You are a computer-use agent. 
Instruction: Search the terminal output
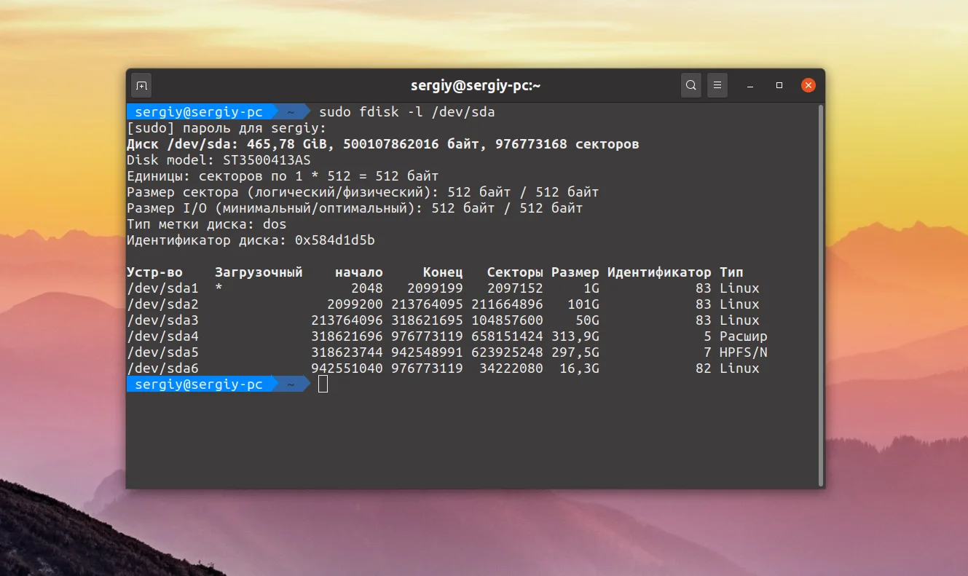click(691, 85)
